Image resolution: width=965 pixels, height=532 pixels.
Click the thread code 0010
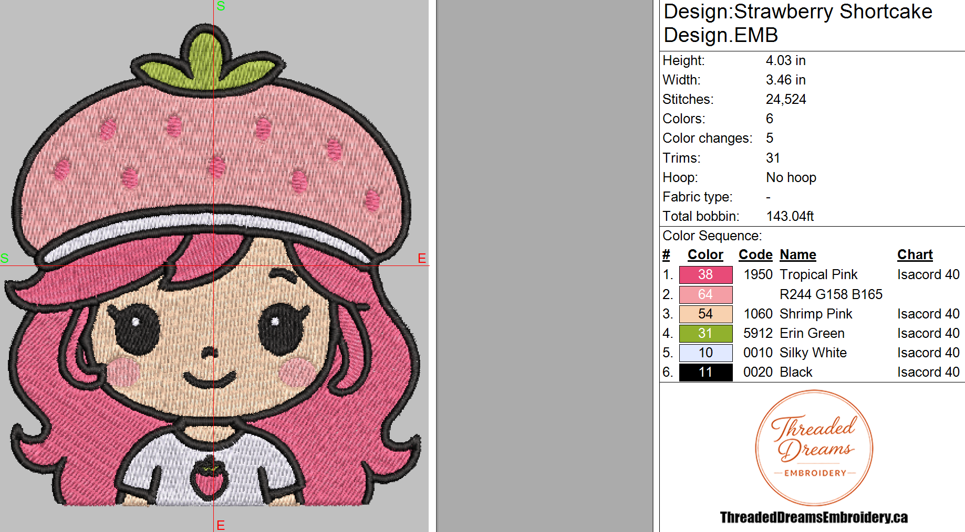click(758, 353)
